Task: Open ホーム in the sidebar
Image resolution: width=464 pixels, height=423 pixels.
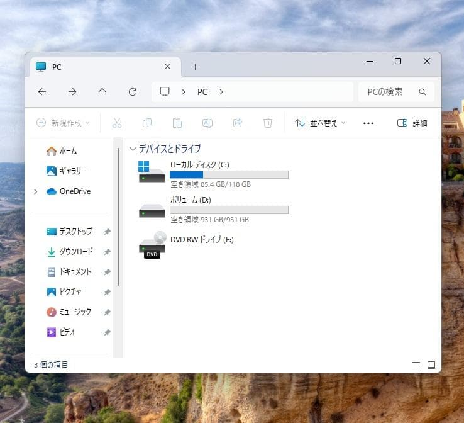Action: click(62, 151)
